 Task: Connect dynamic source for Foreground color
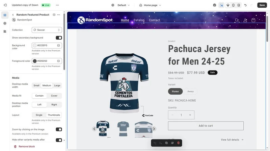[58, 61]
